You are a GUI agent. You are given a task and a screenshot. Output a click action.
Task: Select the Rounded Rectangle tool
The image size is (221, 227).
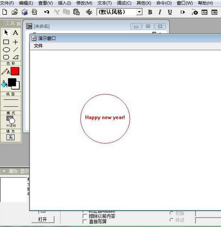(6, 57)
